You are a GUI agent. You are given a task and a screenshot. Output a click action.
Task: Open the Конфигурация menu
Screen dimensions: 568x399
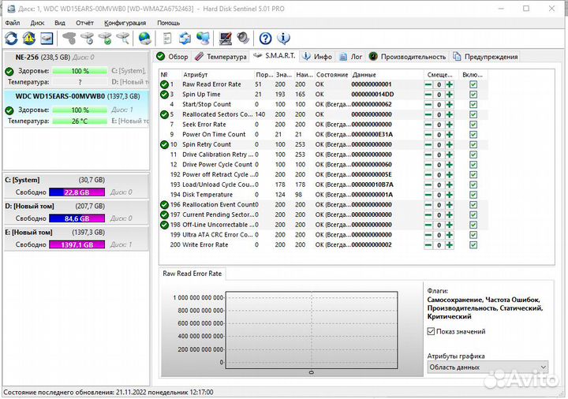tap(125, 23)
